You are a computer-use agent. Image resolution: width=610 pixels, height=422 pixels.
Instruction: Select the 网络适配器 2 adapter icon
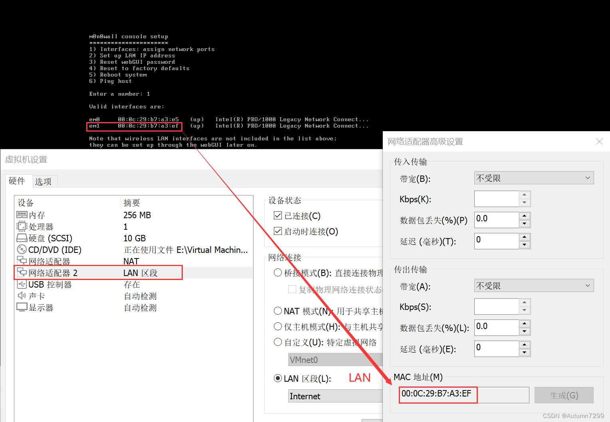22,273
